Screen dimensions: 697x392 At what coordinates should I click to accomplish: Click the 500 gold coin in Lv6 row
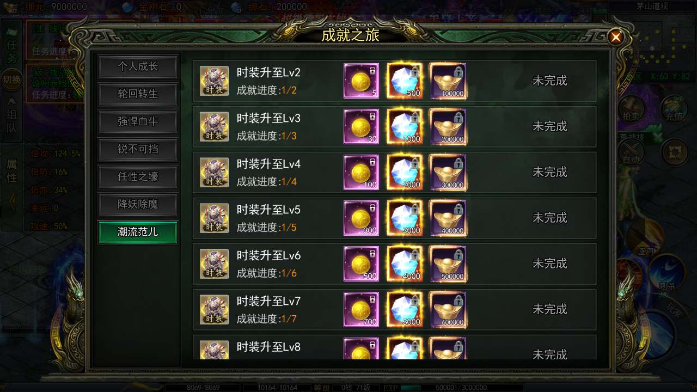pos(361,264)
